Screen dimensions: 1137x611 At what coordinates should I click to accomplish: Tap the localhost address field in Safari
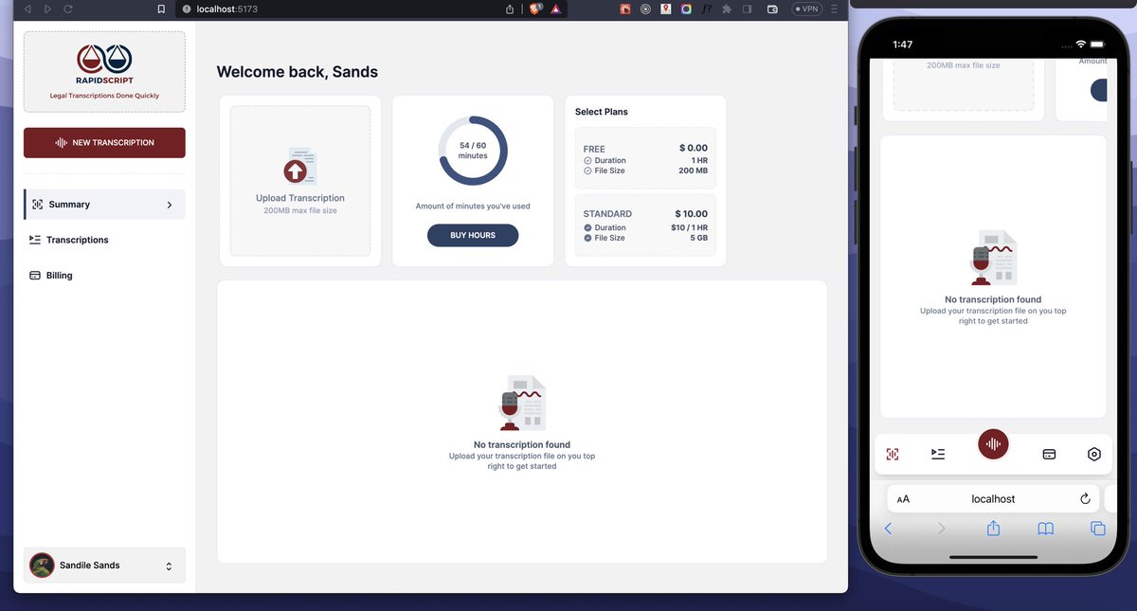(x=993, y=498)
